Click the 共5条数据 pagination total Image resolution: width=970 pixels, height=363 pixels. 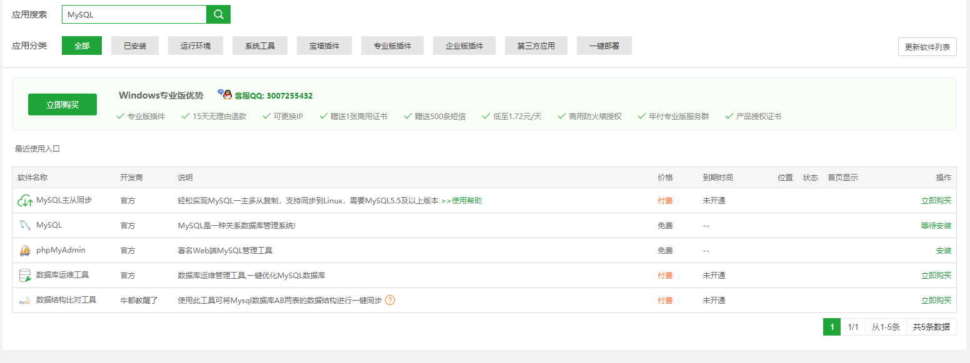(931, 327)
